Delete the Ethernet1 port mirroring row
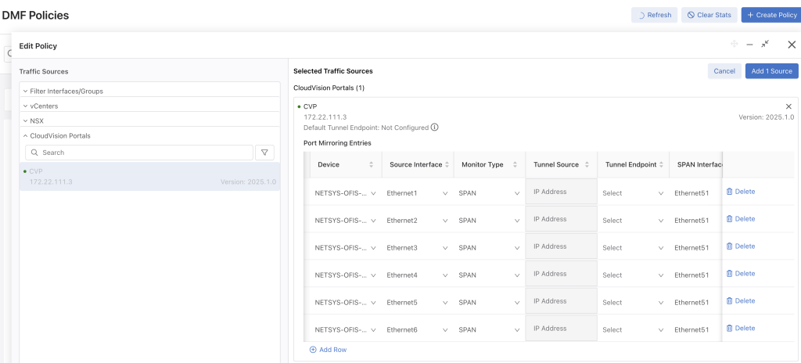Screen dimensions: 801x363 [740, 192]
